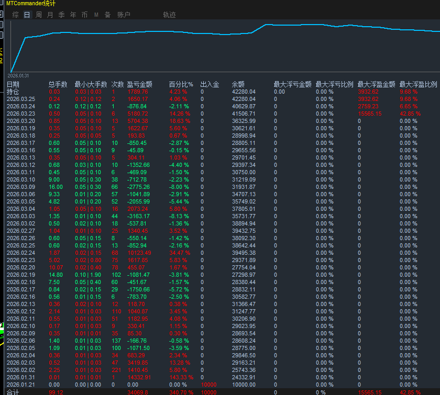Select the 2026.03.23 date row
The width and height of the screenshot is (440, 395).
point(21,114)
